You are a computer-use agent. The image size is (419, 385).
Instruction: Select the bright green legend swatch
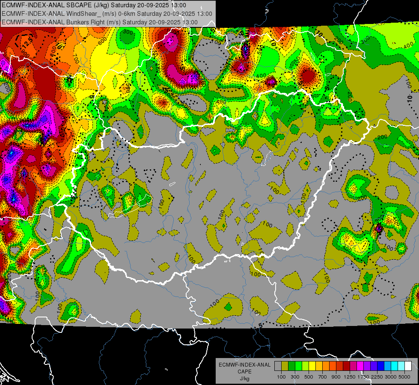click(298, 366)
